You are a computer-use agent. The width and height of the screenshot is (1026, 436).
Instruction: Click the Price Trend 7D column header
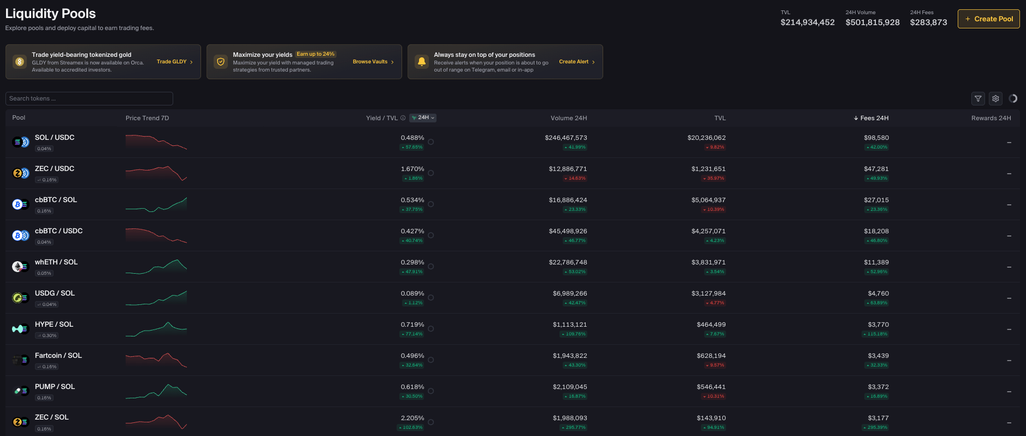tap(147, 118)
